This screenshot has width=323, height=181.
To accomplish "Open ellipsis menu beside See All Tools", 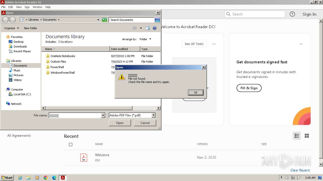I will [214, 44].
